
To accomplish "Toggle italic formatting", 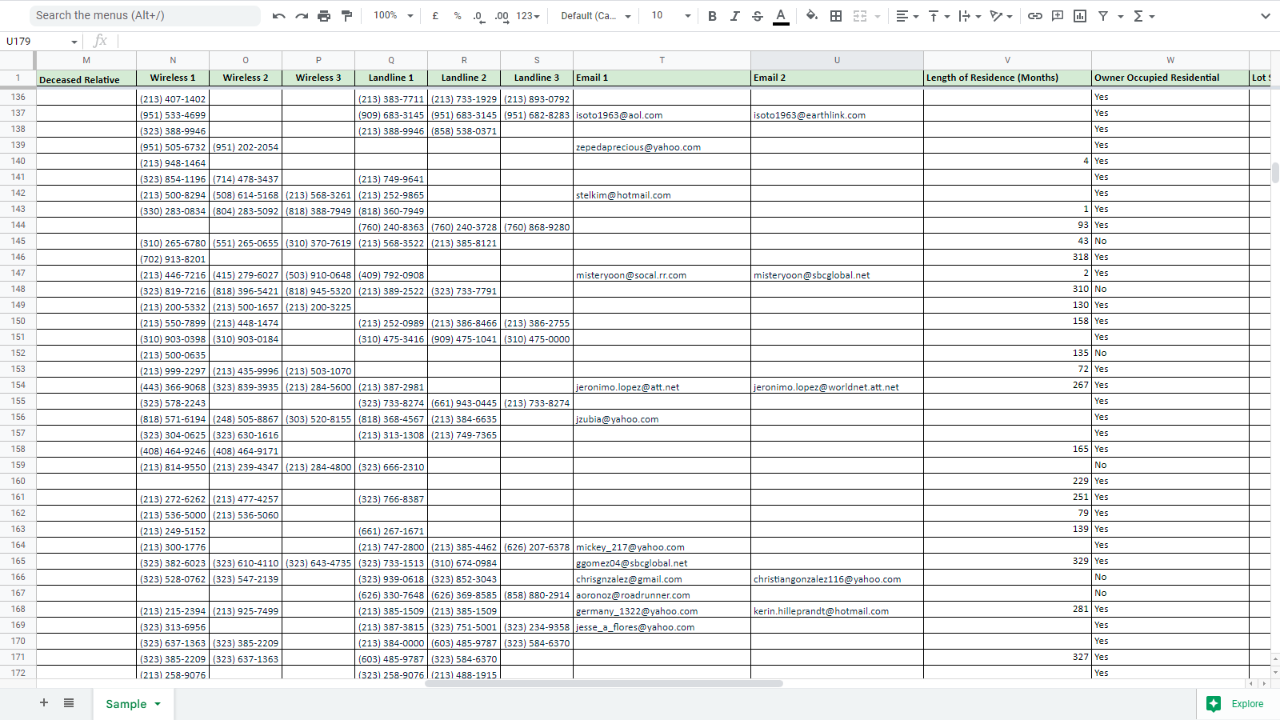I will coord(734,16).
